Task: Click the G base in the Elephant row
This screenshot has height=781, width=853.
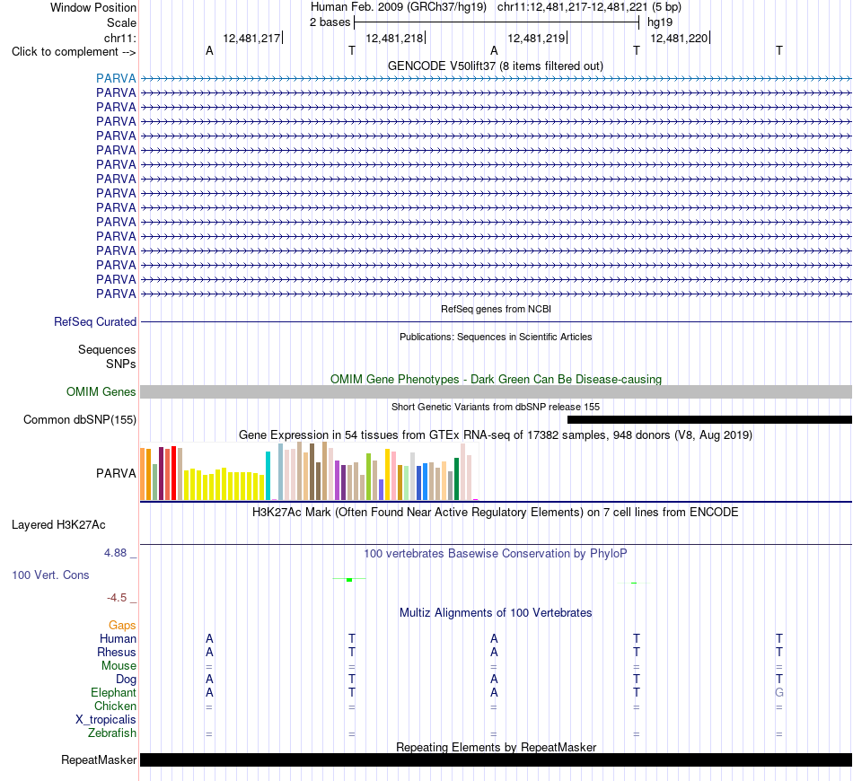Action: (x=779, y=692)
